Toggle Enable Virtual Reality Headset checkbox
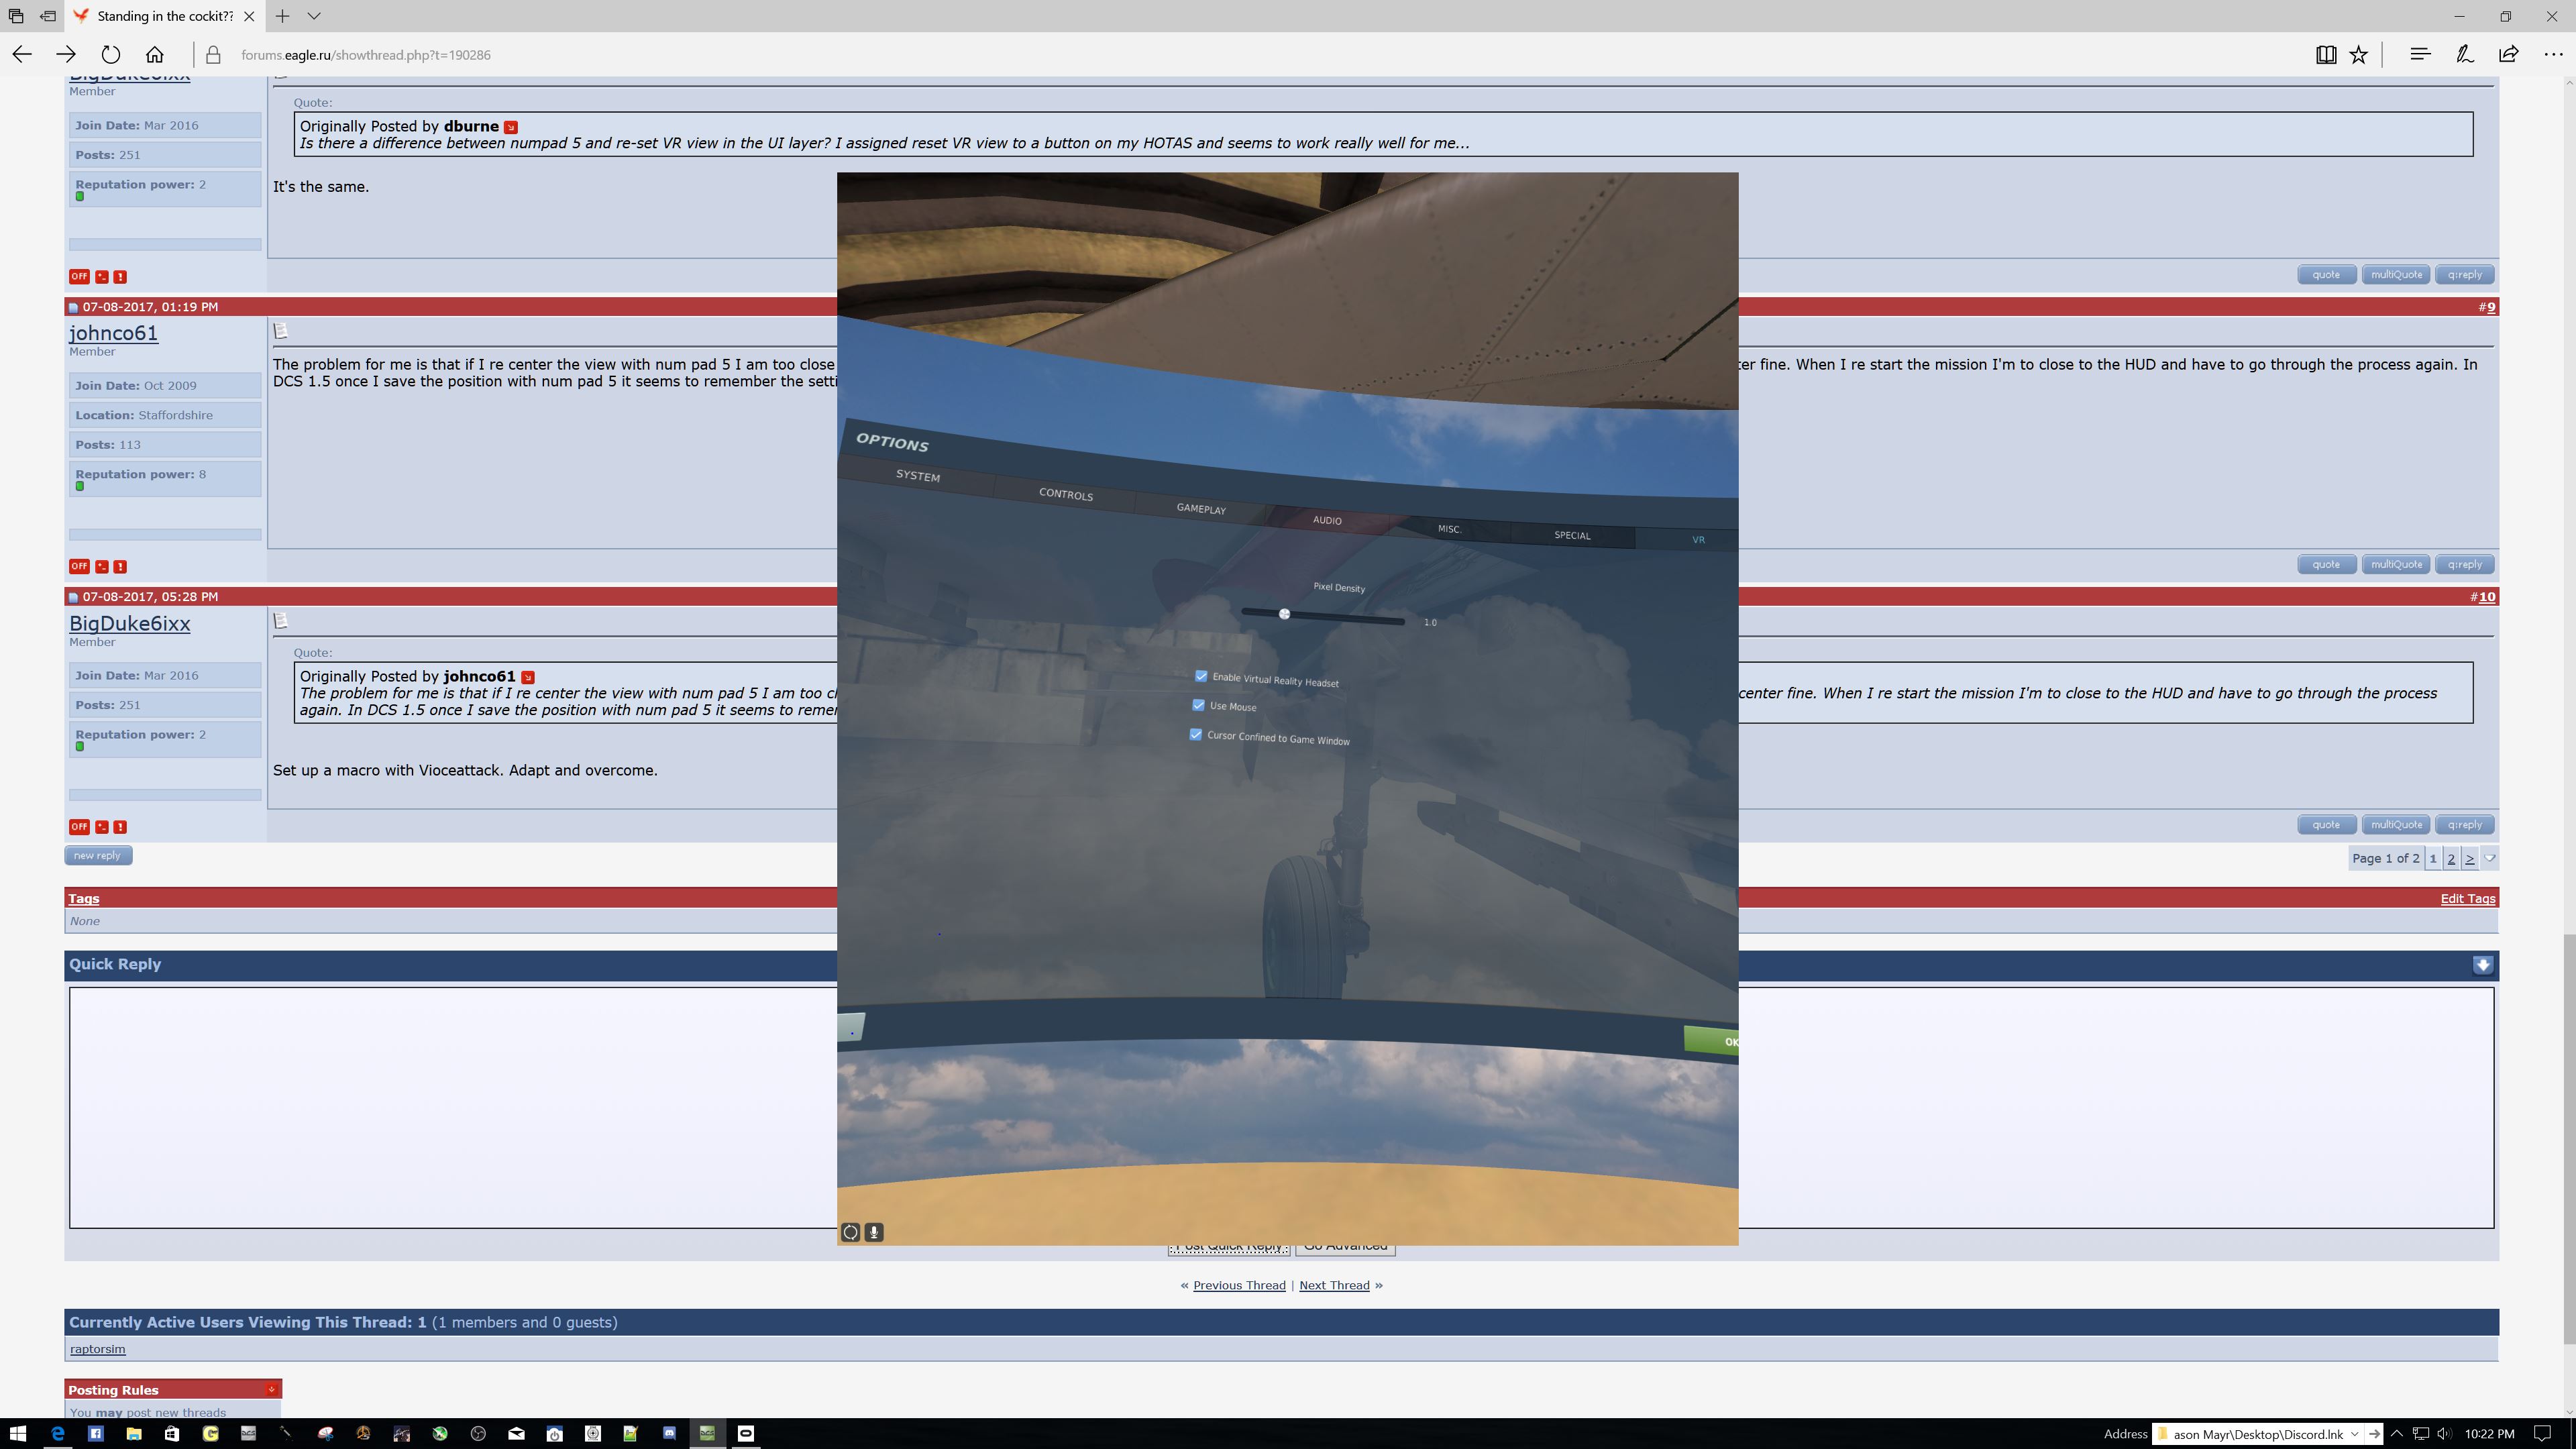The image size is (2576, 1449). click(1201, 676)
